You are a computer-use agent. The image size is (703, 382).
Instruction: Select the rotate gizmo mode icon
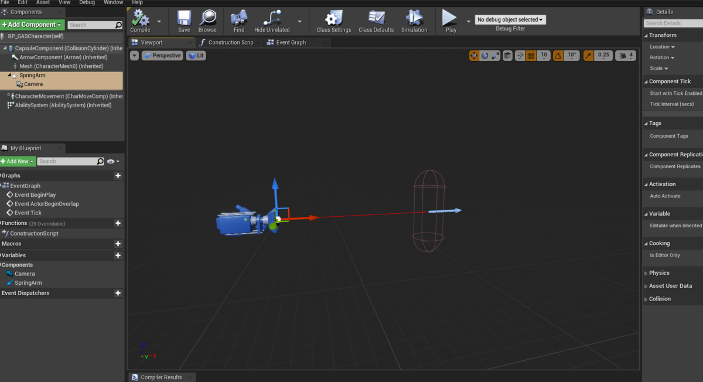coord(485,56)
